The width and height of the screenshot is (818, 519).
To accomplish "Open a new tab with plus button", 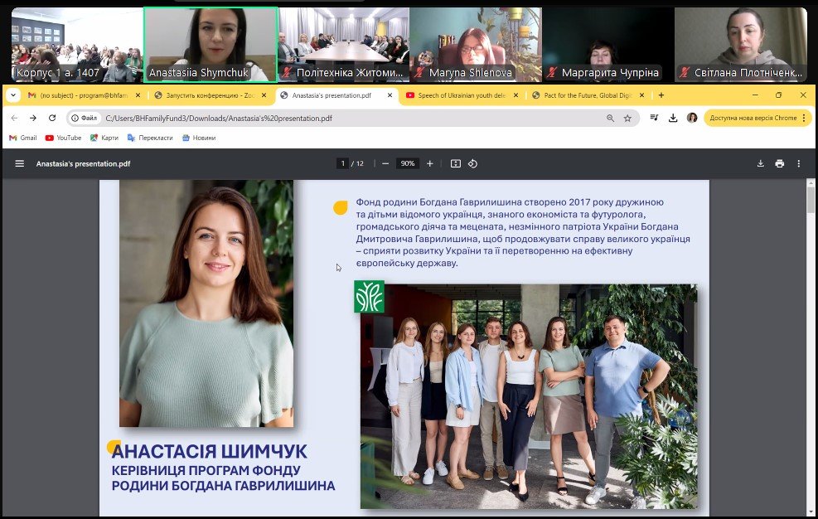I will click(x=661, y=95).
